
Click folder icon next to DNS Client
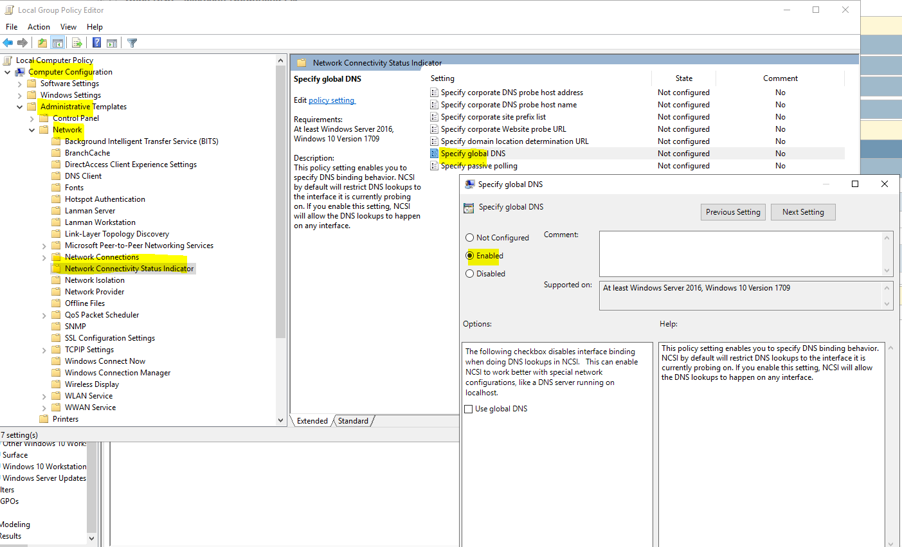coord(56,176)
